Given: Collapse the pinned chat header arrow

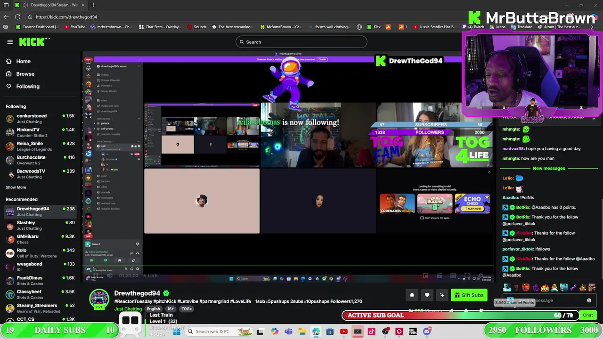Looking at the screenshot, I should [594, 118].
